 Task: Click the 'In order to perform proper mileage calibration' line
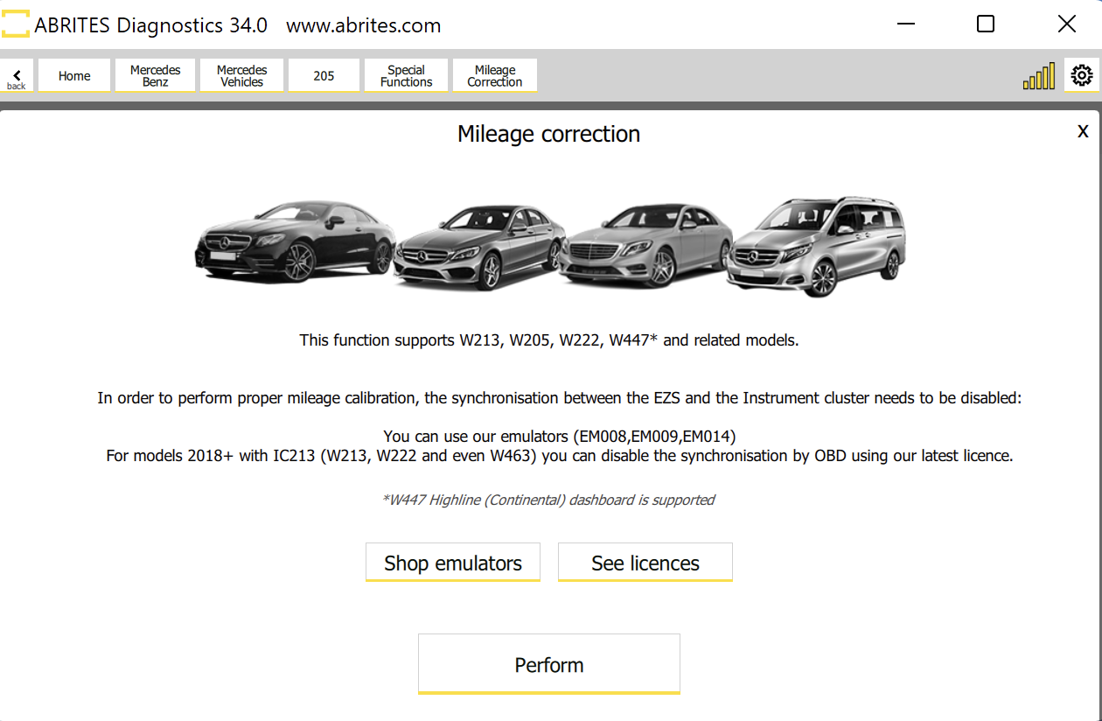coord(560,398)
